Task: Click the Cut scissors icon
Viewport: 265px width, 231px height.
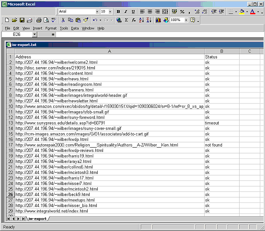Action: coord(63,20)
